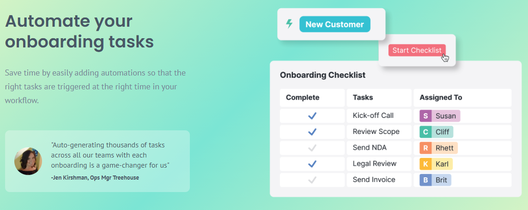This screenshot has width=528, height=210.
Task: Click the Automate your onboarding tasks heading
Action: click(x=79, y=31)
